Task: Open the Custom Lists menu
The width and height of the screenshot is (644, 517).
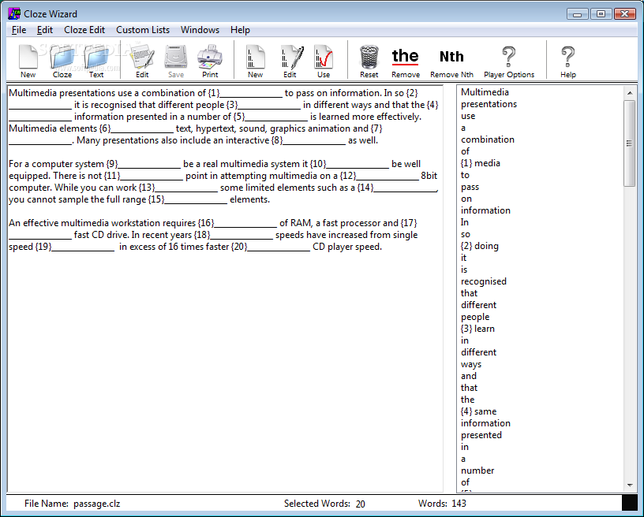Action: [x=143, y=30]
